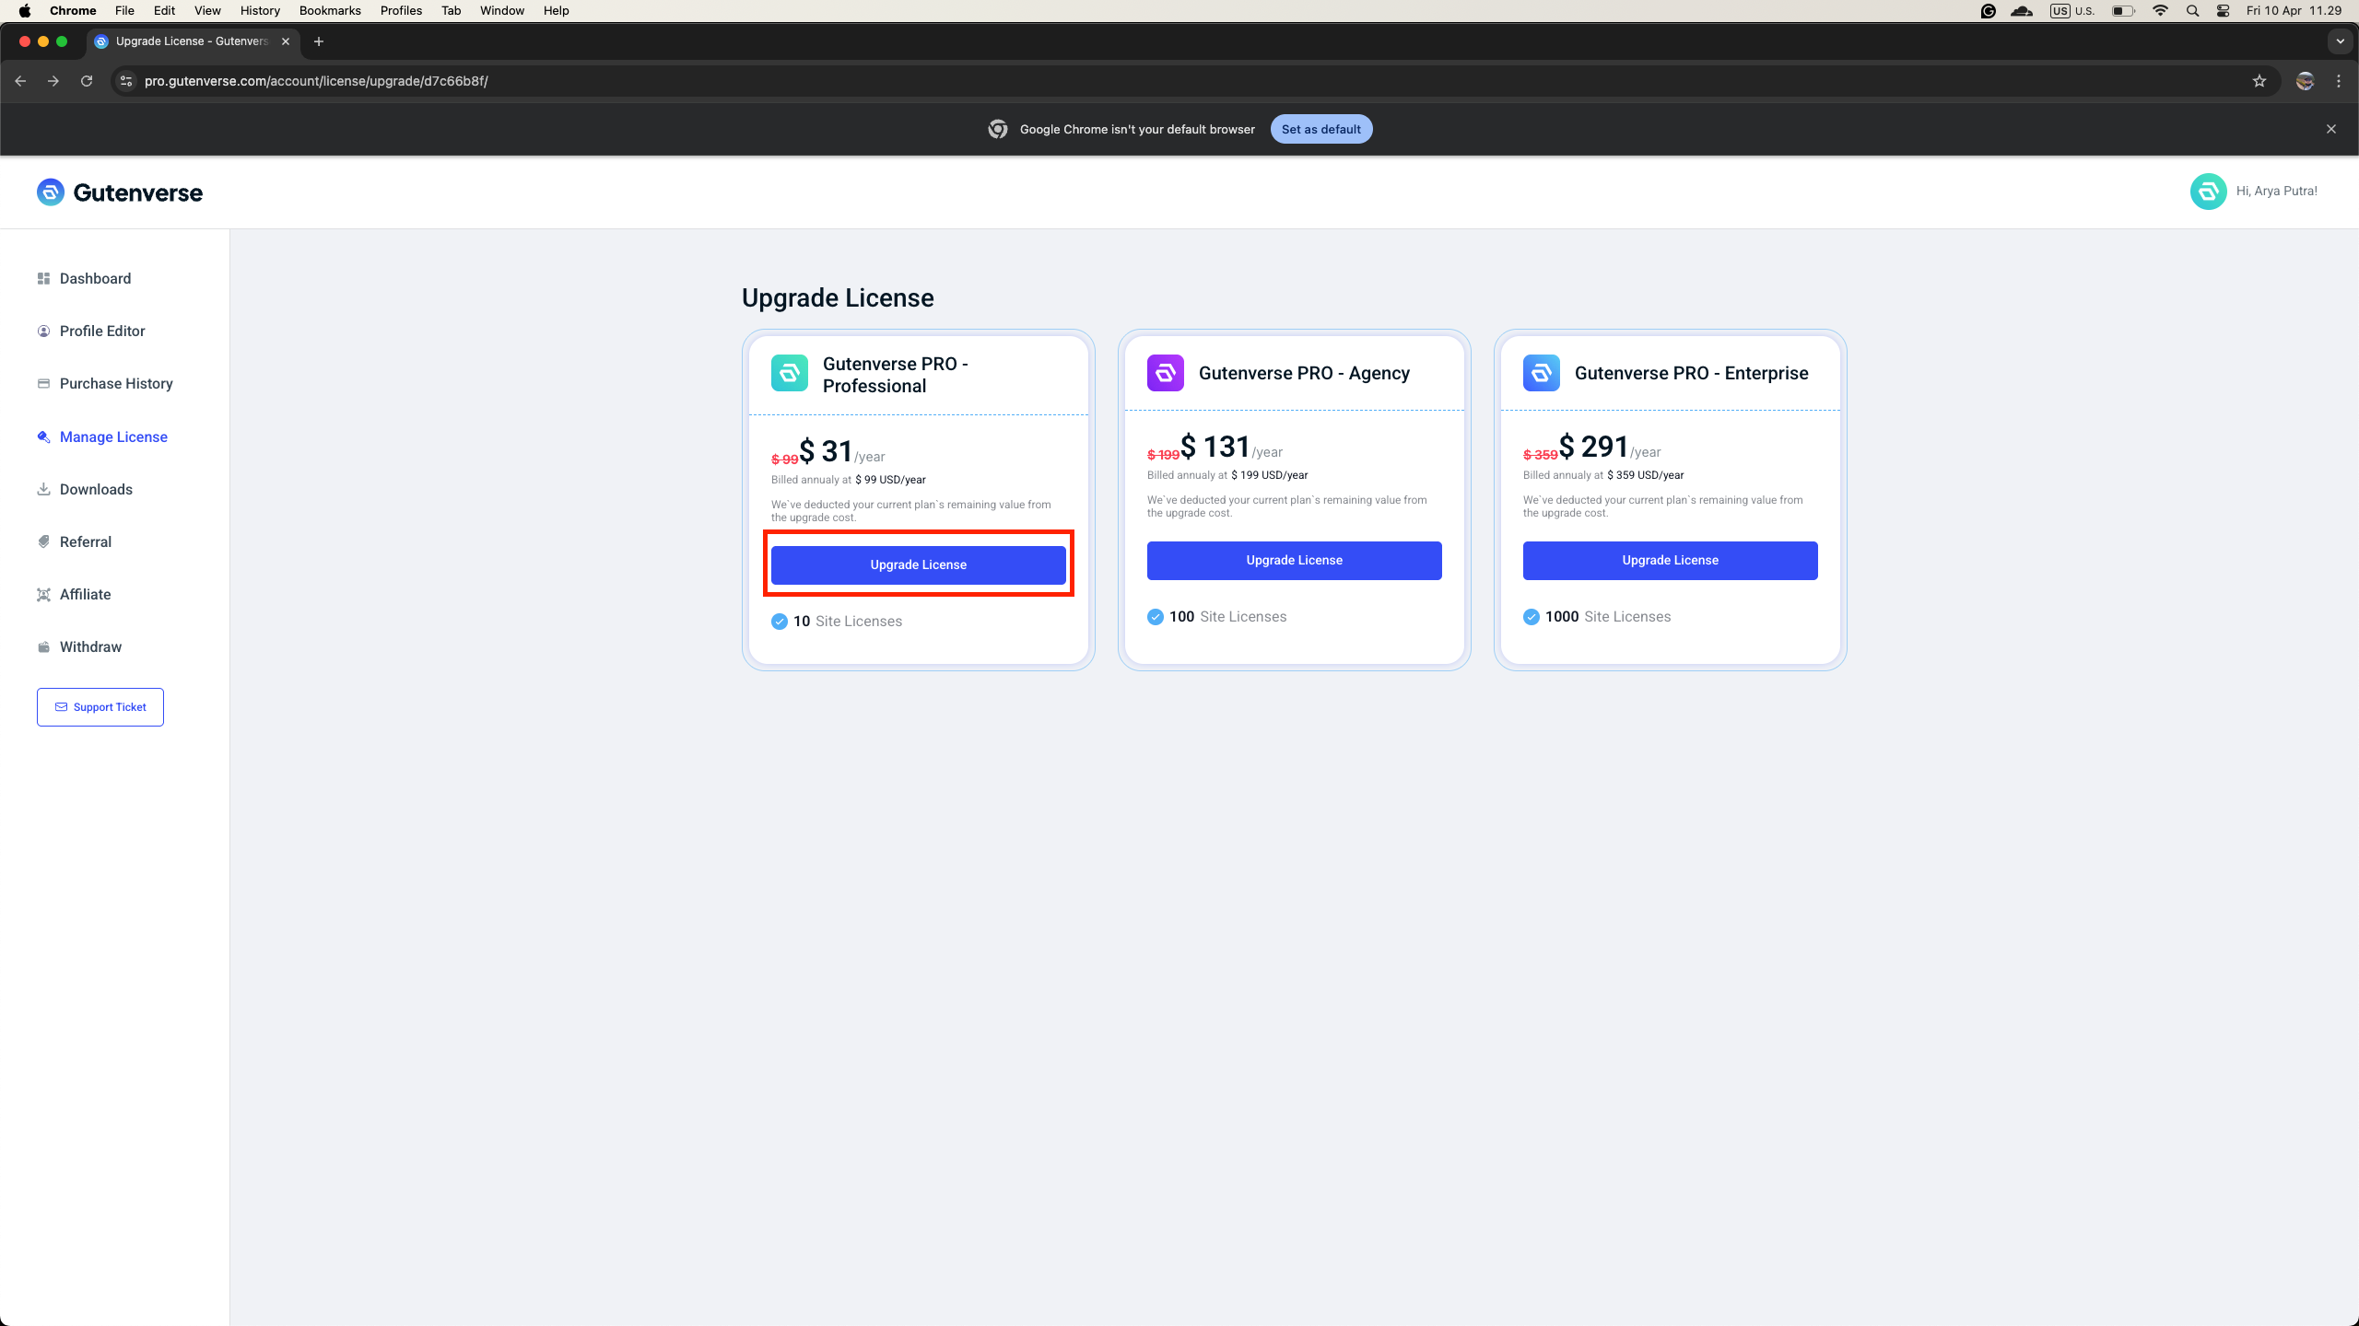Screen dimensions: 2359x1326
Task: Open the Chrome profile avatar menu
Action: tap(2305, 81)
